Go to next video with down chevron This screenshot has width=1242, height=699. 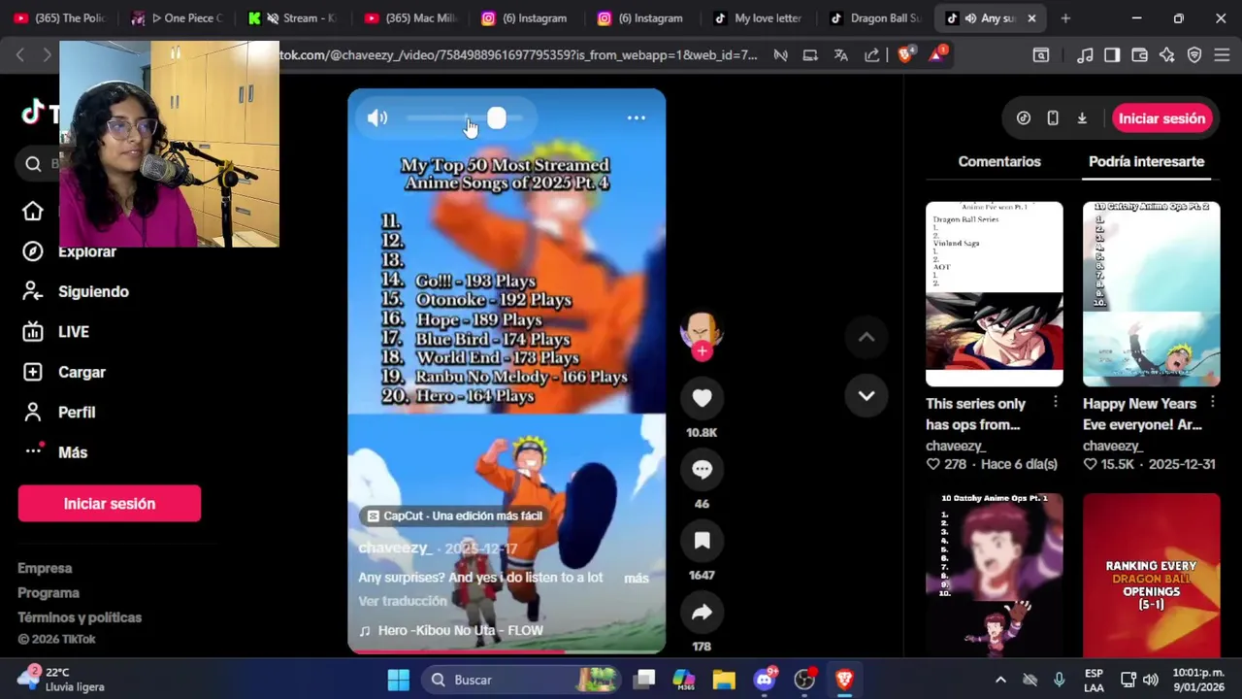(x=866, y=395)
